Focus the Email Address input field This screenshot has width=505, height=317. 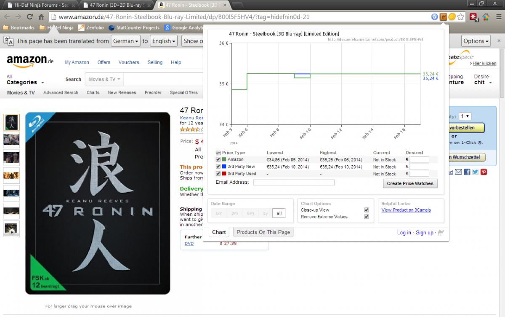click(x=294, y=183)
